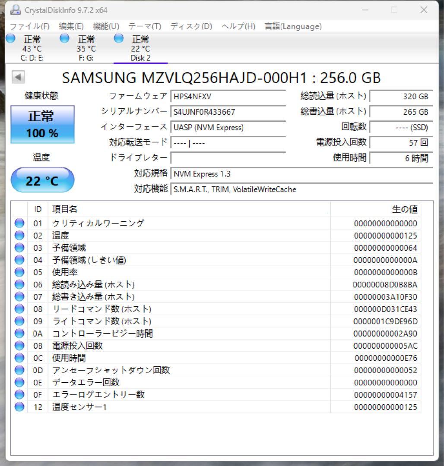Screen dimensions: 444x466
Task: Open the テーマ(T) menu
Action: tap(144, 26)
